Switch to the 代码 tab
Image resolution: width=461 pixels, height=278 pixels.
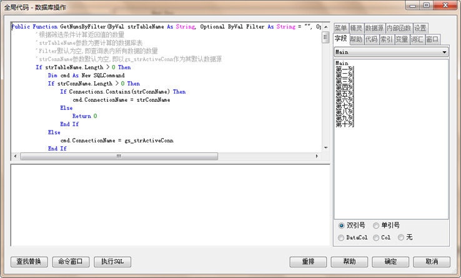(372, 39)
